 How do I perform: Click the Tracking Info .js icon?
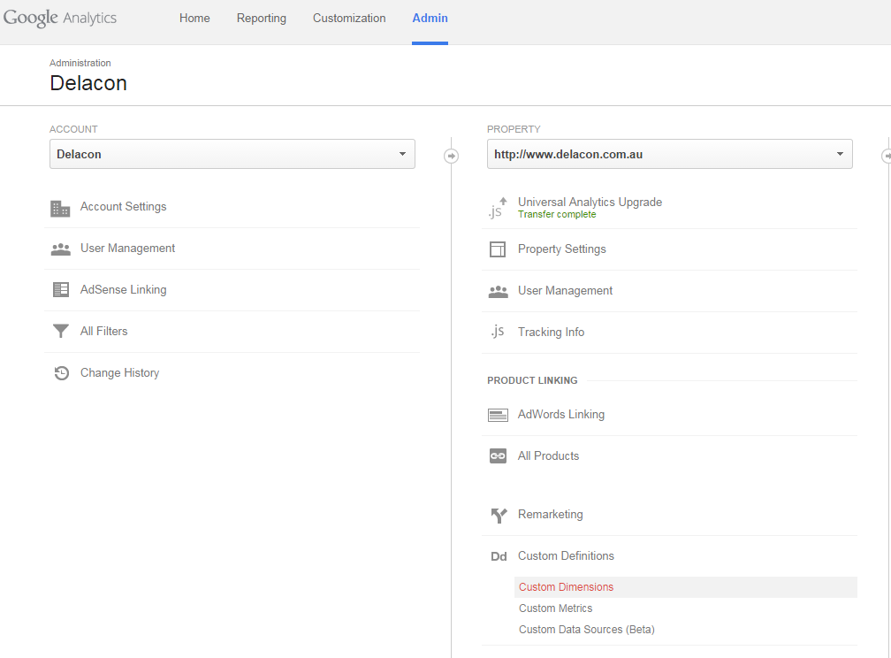click(x=498, y=332)
